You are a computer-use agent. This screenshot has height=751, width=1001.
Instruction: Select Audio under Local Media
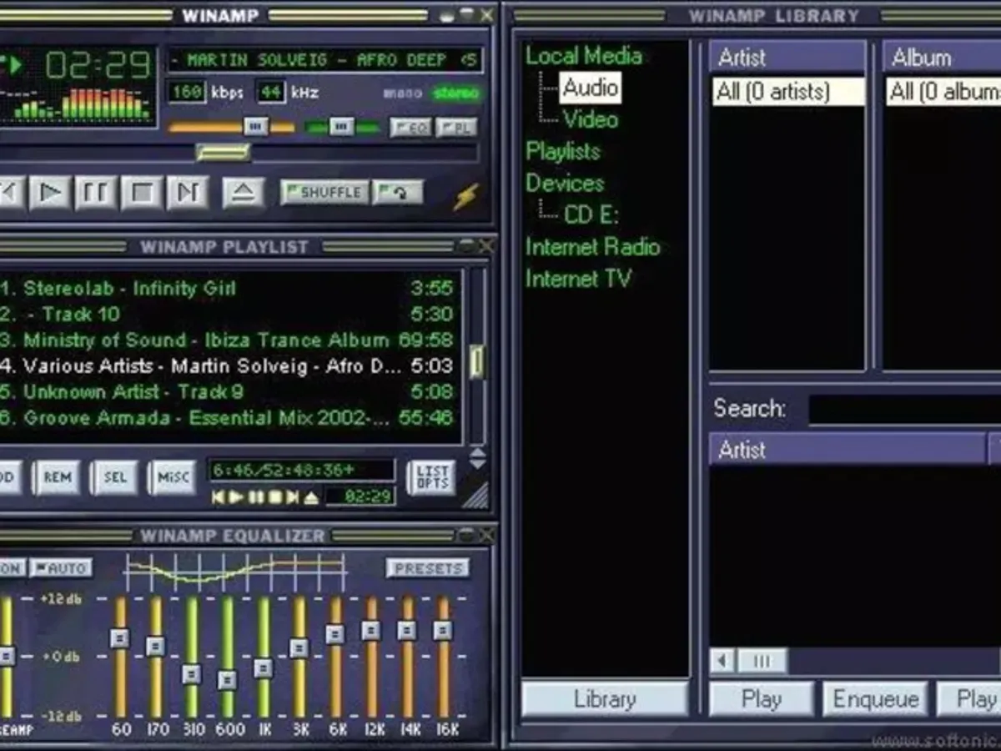pos(590,88)
